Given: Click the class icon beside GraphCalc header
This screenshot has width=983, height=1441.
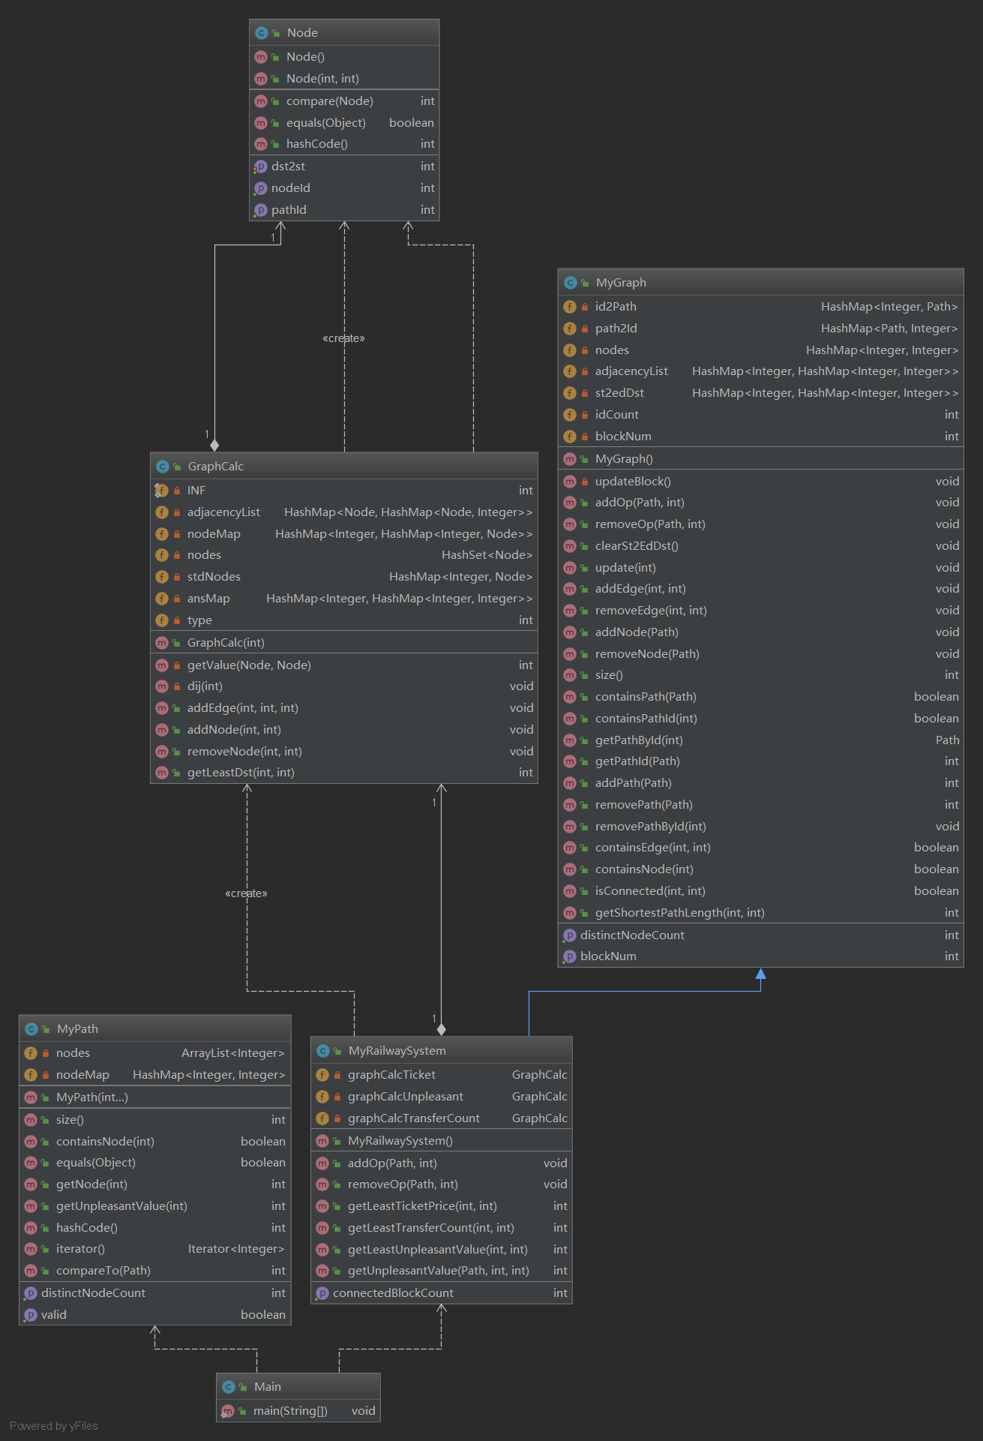Looking at the screenshot, I should point(162,467).
